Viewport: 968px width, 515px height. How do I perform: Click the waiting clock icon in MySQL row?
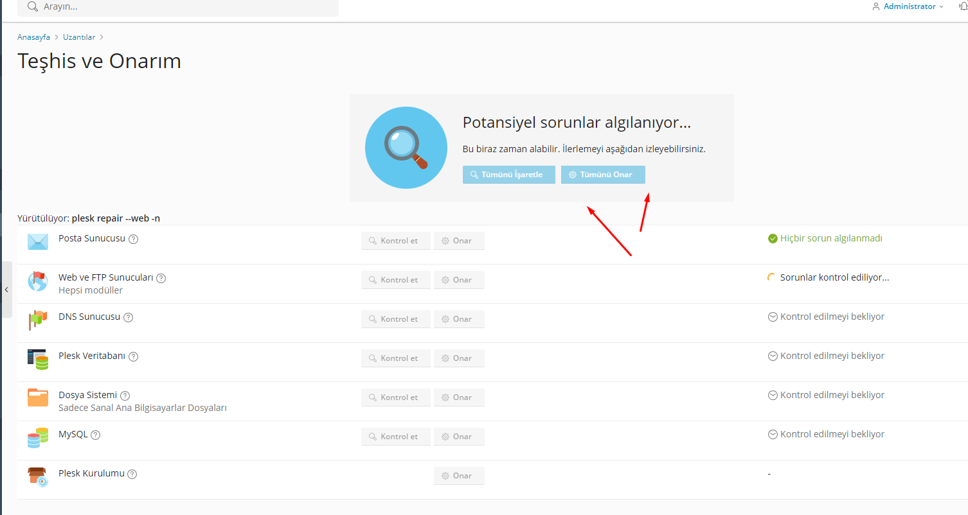(773, 434)
